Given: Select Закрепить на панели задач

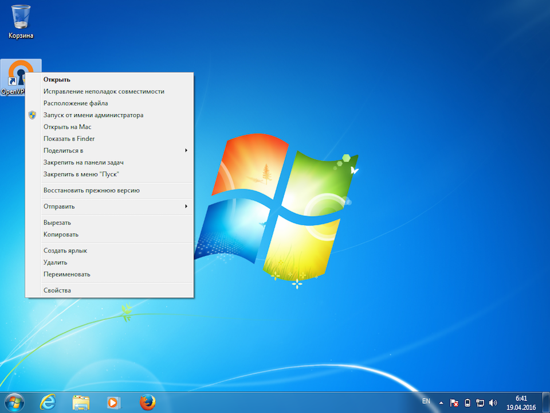Looking at the screenshot, I should (109, 162).
